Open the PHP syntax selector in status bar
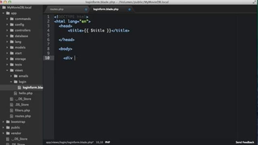Image resolution: width=258 pixels, height=145 pixels. [x=108, y=142]
